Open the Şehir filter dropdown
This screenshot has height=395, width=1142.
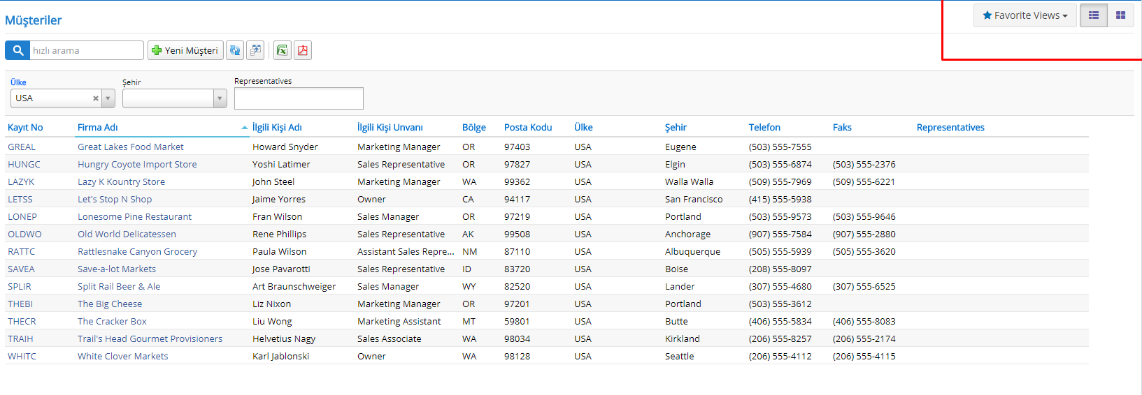(175, 98)
